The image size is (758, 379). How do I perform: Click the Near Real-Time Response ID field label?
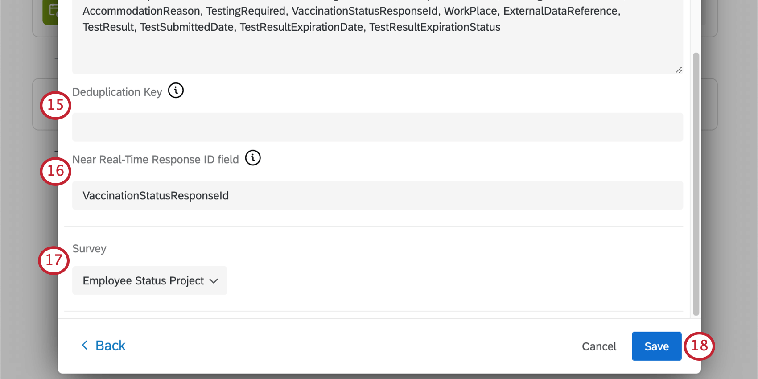click(156, 160)
